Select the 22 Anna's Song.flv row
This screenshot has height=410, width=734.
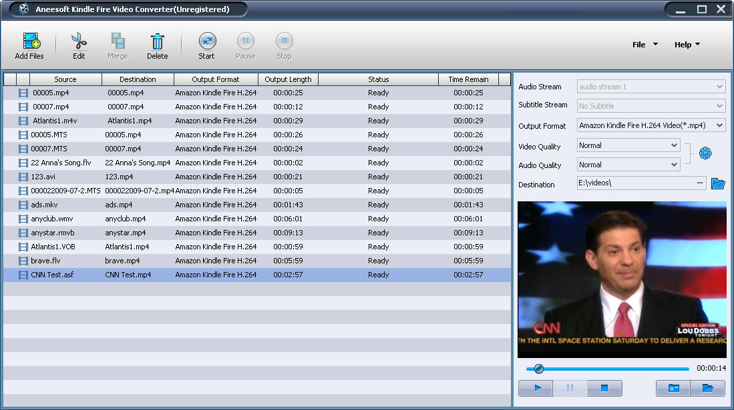point(257,163)
